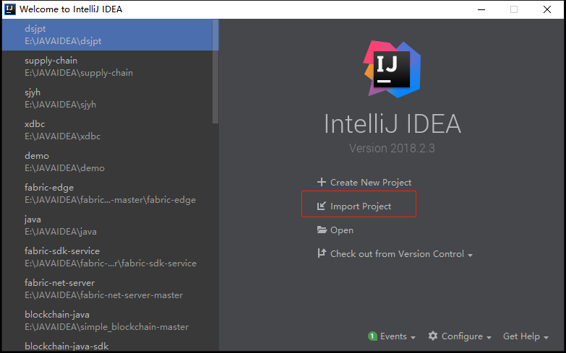Image resolution: width=566 pixels, height=353 pixels.
Task: Expand the Events dropdown arrow
Action: 413,338
